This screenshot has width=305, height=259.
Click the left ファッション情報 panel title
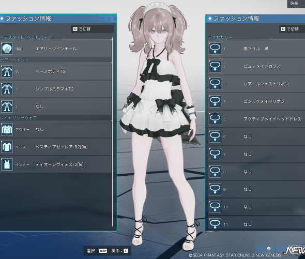tap(28, 19)
